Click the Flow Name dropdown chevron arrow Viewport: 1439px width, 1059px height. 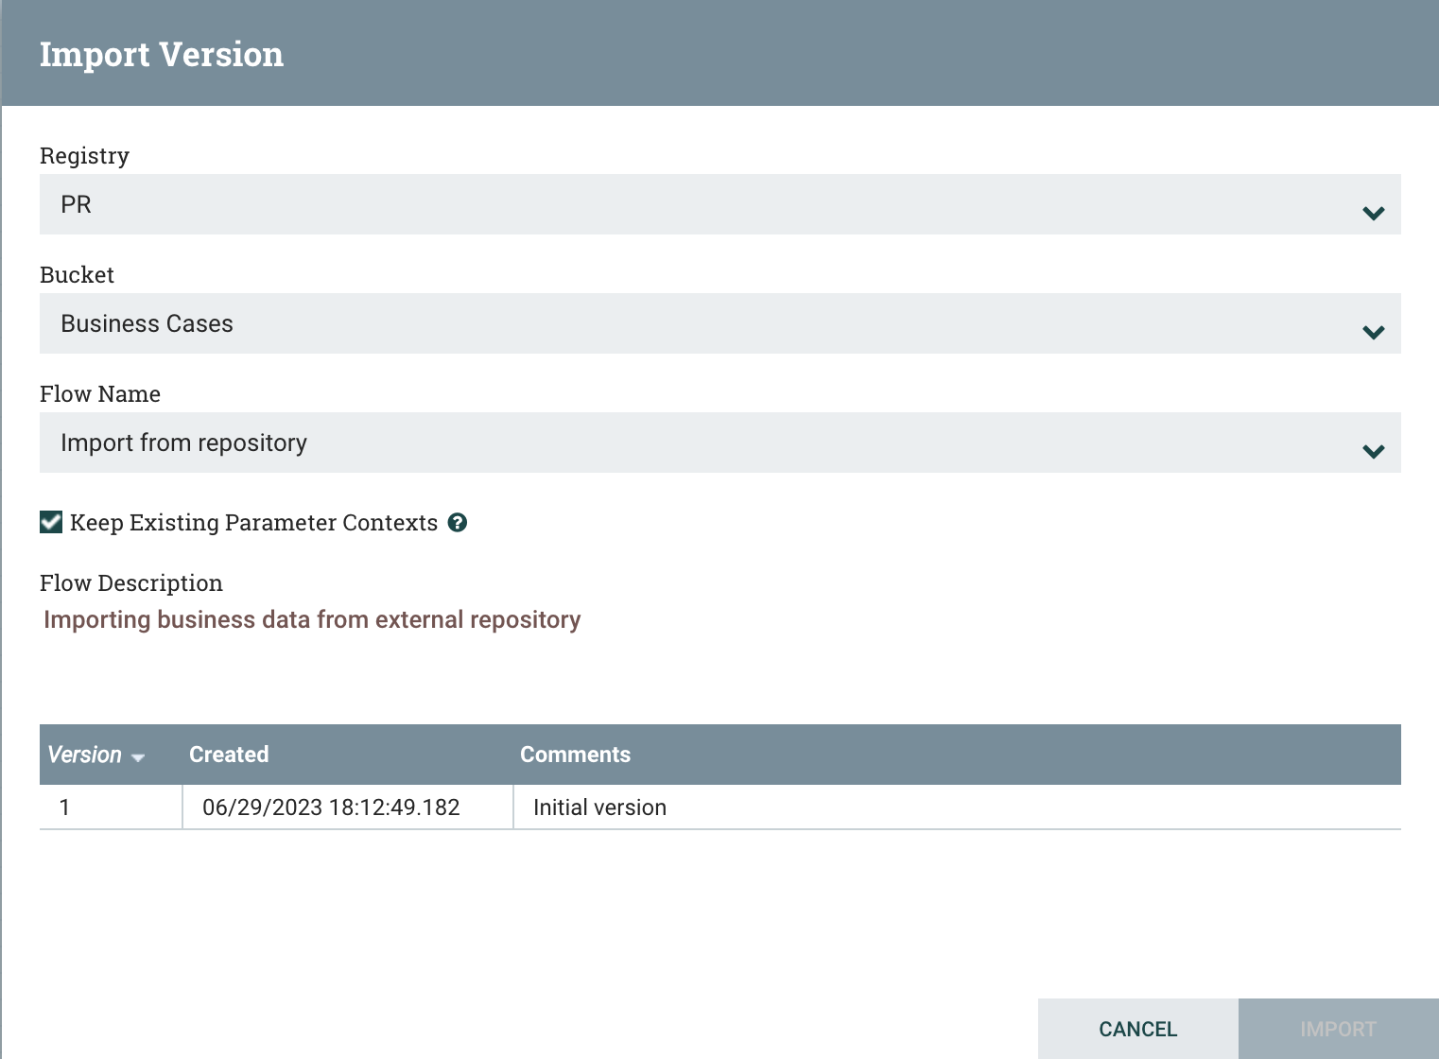[1373, 451]
